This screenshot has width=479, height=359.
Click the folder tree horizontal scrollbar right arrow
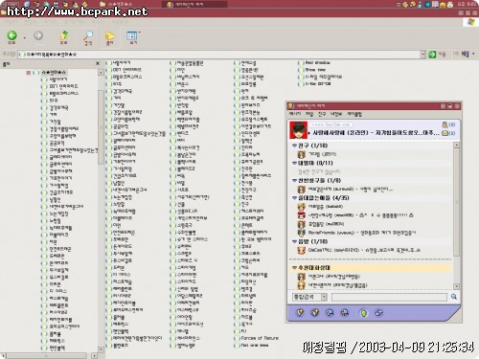94,355
